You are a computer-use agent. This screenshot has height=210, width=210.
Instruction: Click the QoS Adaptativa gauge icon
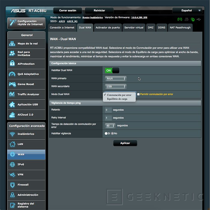(12, 74)
